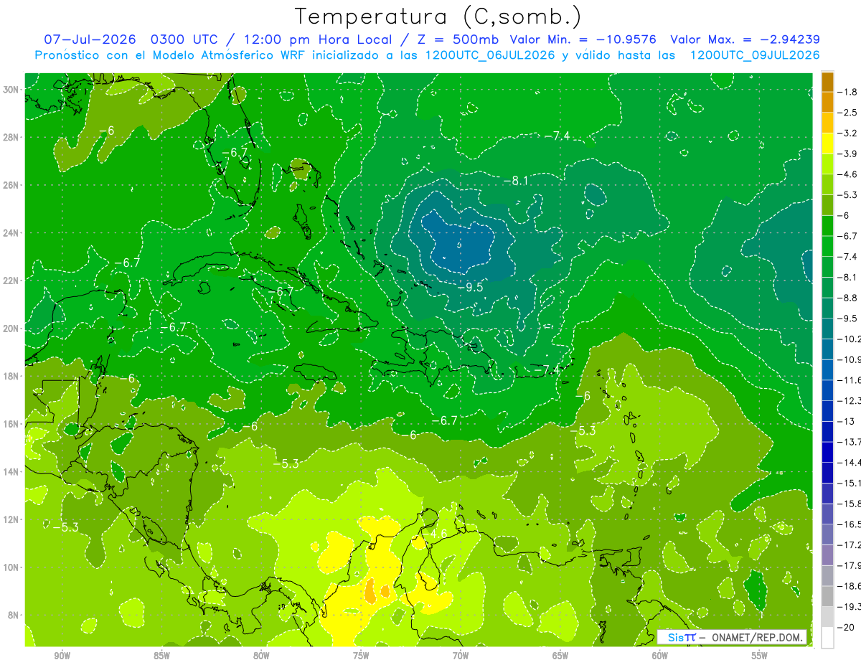Screen dimensions: 861x665
Task: Click the "60W" longitude axis label
Action: pyautogui.click(x=660, y=656)
